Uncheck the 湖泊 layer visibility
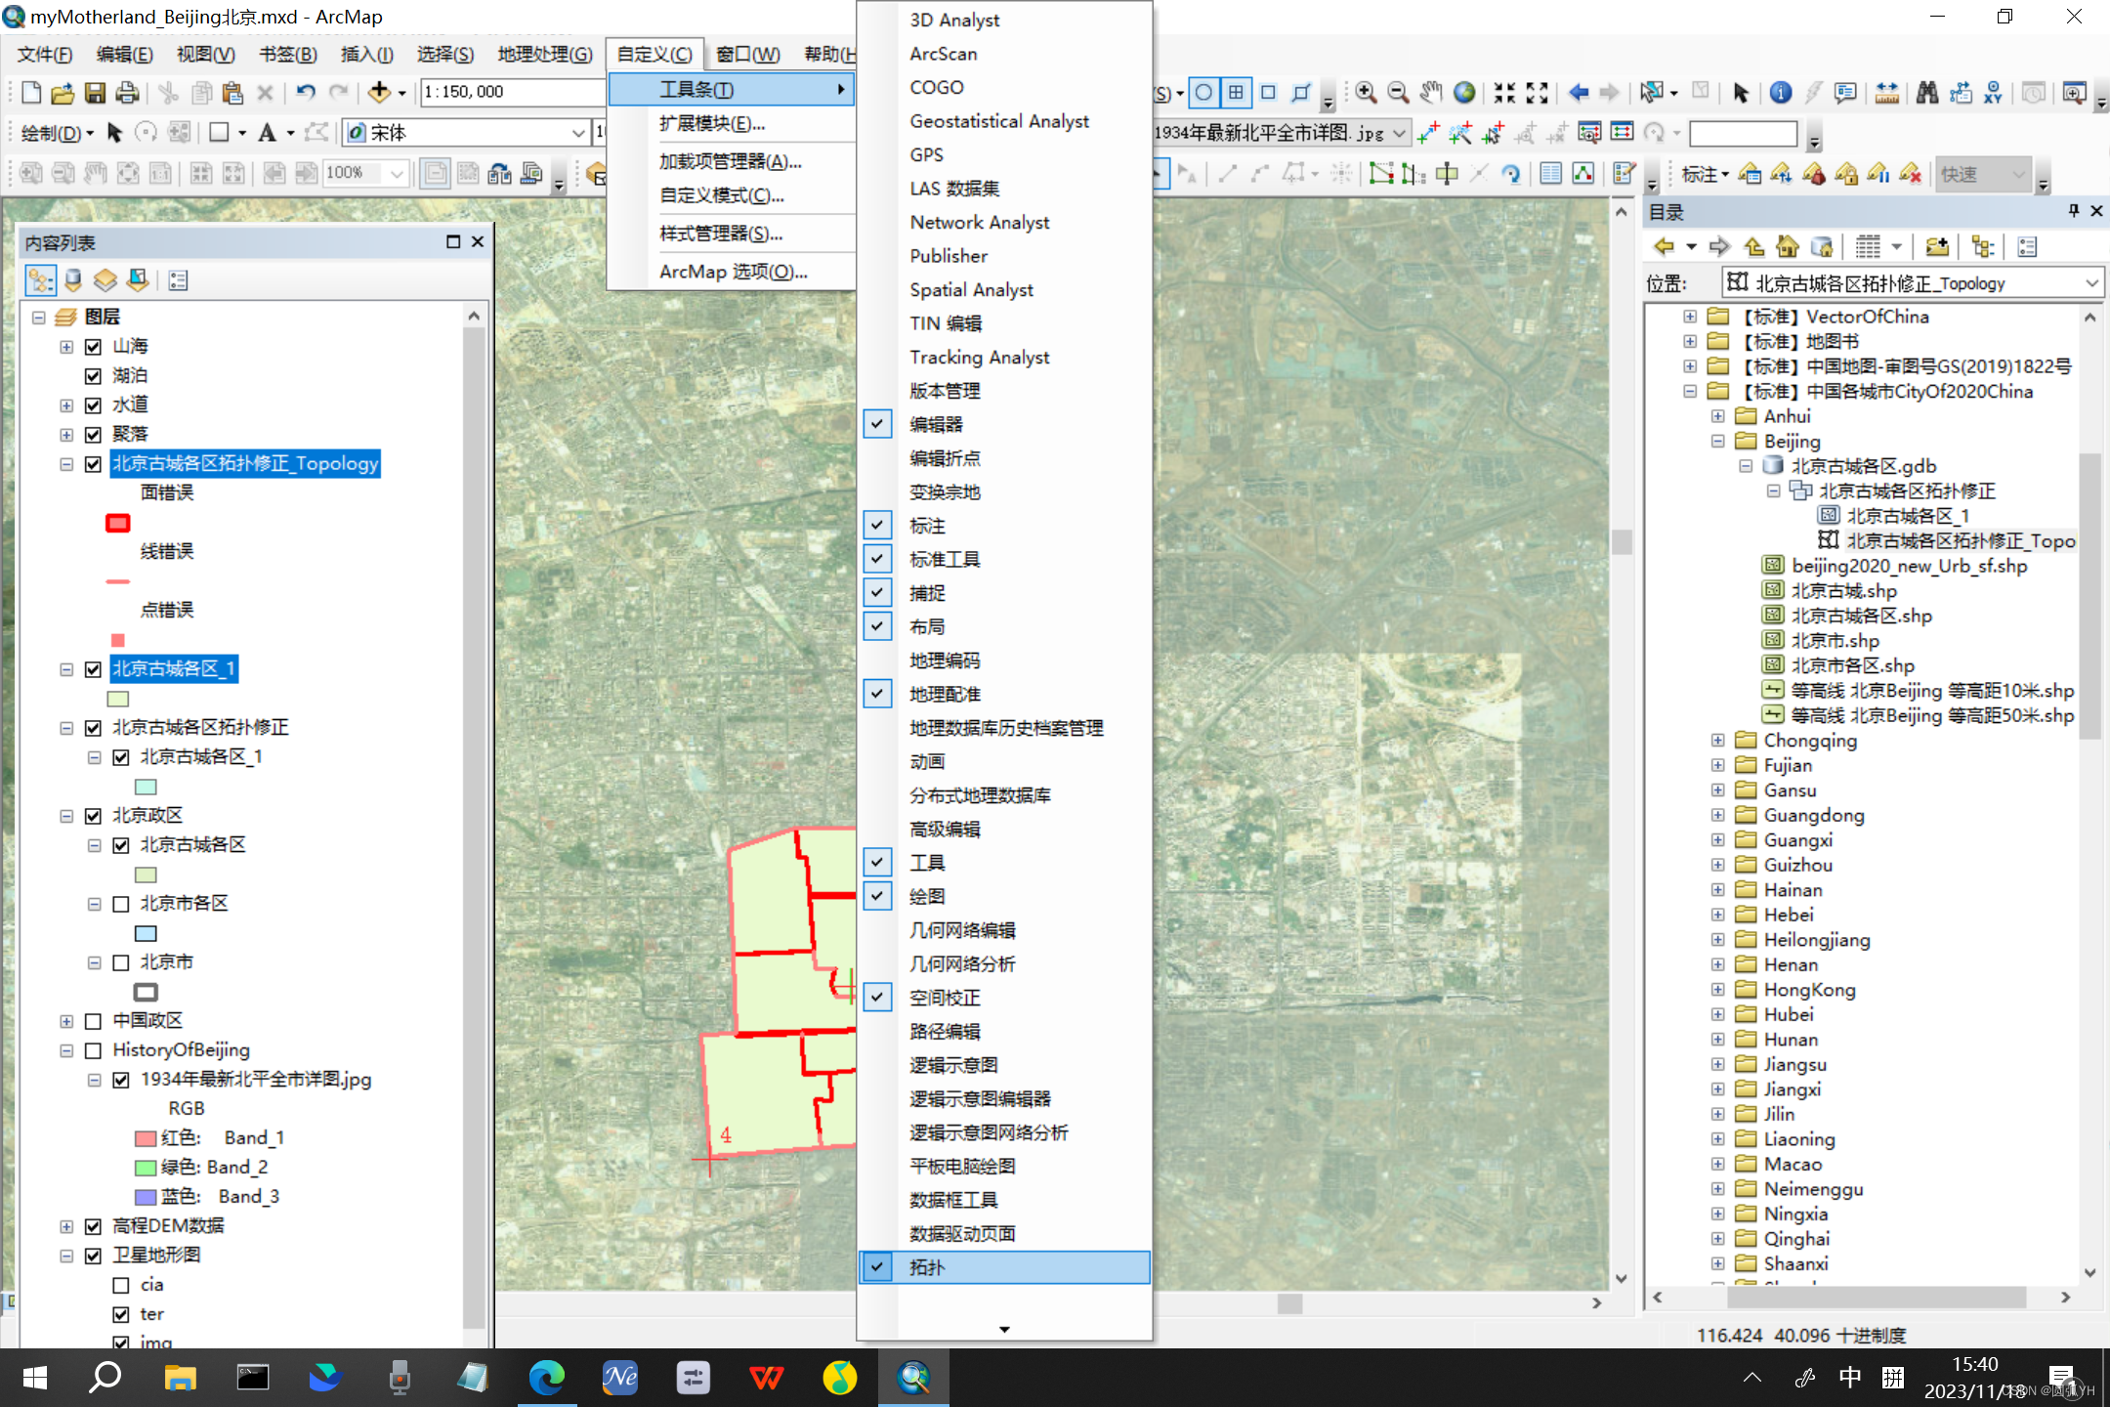 click(x=93, y=376)
